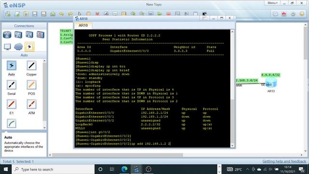Click the terminal scrollbar up arrow
This screenshot has height=174, width=309.
[232, 32]
